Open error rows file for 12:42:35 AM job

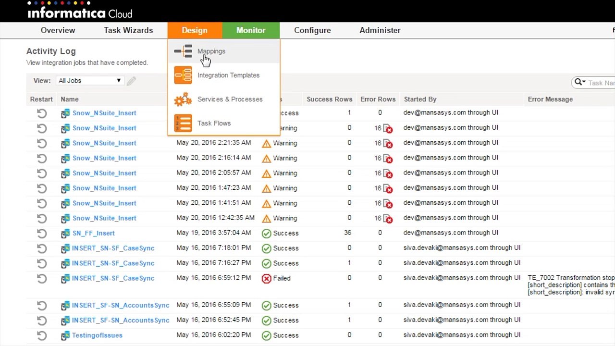tap(388, 218)
